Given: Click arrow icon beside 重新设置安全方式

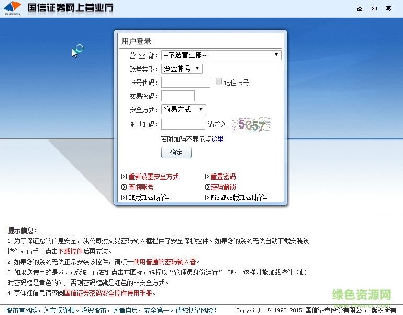Looking at the screenshot, I should click(x=124, y=177).
